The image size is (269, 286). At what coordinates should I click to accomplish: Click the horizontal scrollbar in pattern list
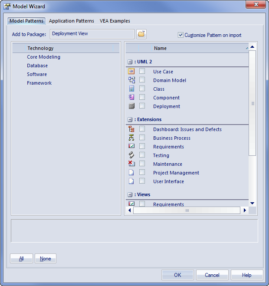[x=187, y=210]
